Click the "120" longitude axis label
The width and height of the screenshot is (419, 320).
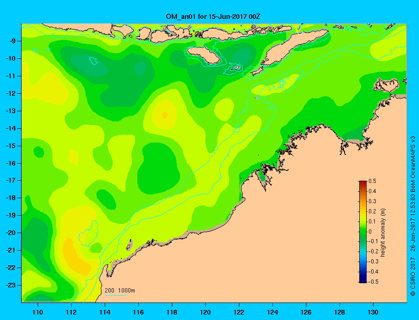[205, 312]
